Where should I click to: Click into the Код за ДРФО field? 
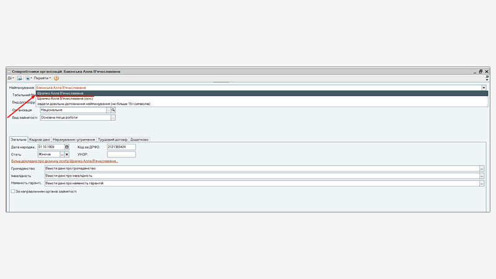(x=121, y=146)
